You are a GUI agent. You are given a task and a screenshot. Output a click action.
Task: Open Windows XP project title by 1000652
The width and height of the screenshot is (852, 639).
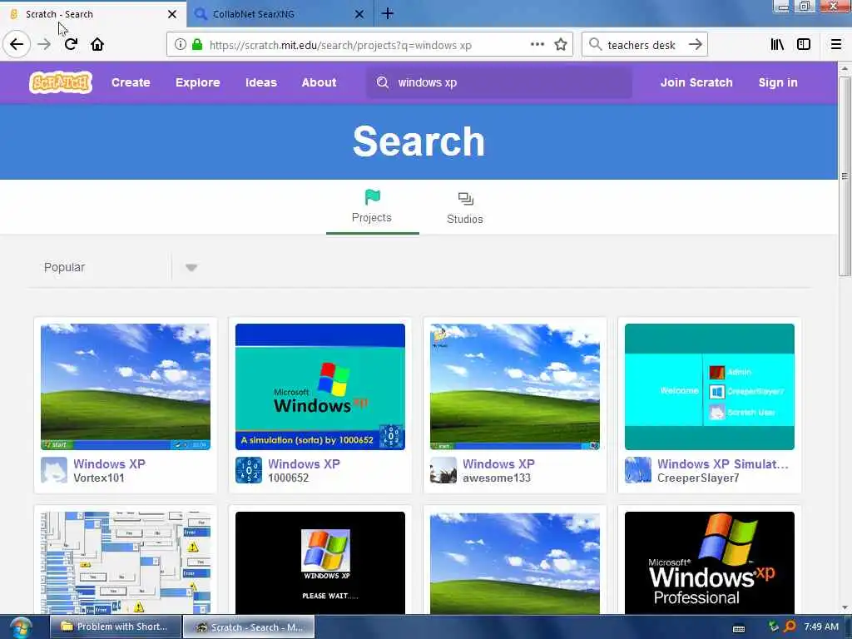(304, 464)
